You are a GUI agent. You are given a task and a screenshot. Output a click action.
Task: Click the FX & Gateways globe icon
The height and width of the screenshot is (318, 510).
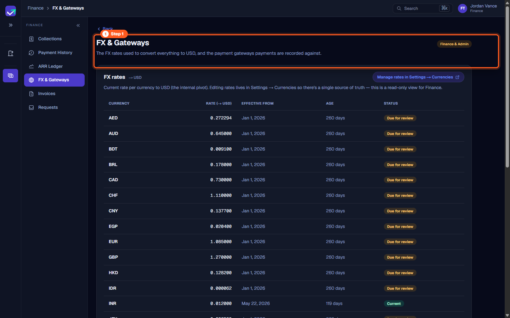[x=32, y=80]
